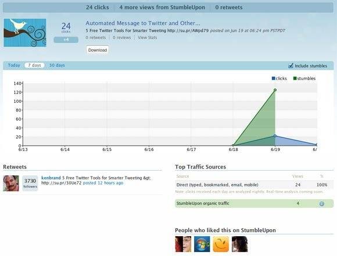The image size is (337, 256).
Task: Click the green stumbles legend swatch
Action: tap(295, 78)
